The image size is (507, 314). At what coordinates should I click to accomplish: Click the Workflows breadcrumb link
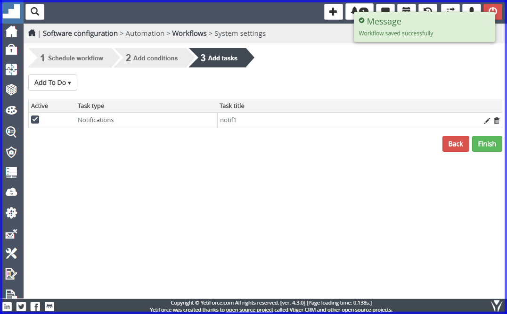tap(189, 33)
